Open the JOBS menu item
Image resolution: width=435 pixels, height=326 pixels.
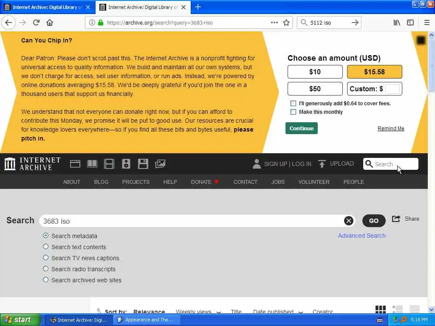278,182
